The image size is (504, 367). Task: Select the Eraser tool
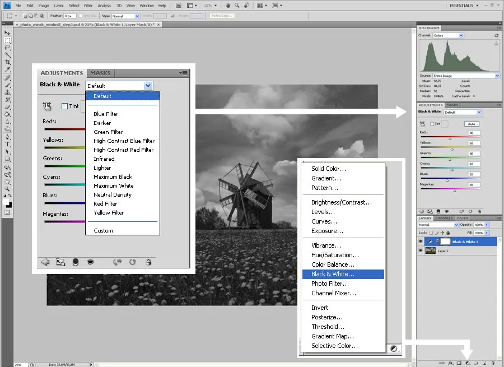(x=7, y=107)
